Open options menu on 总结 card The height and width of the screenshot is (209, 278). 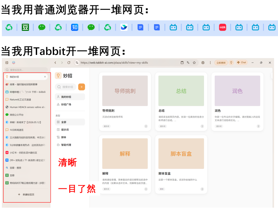click(x=202, y=126)
